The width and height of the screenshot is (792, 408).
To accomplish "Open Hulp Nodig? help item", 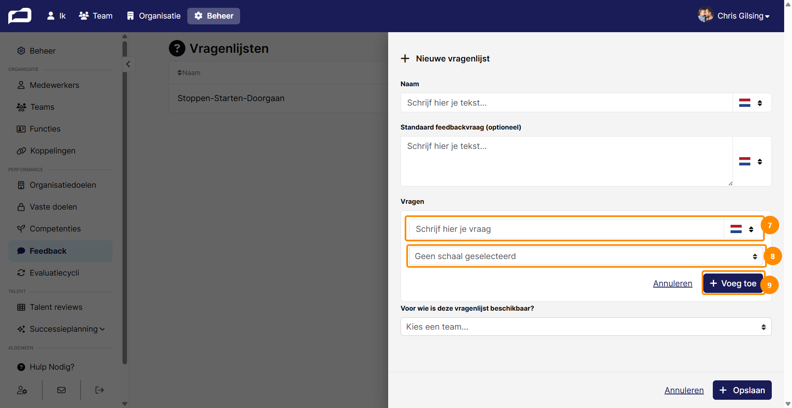I will [x=60, y=367].
